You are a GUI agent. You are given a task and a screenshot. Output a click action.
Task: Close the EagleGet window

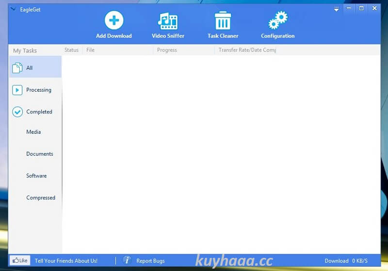coord(374,8)
